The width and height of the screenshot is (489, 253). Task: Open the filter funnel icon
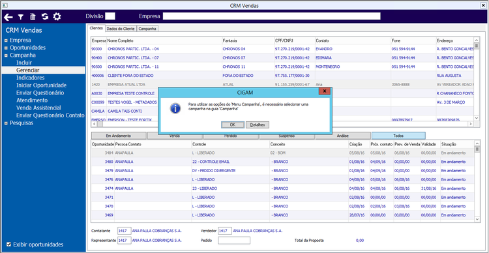20,17
